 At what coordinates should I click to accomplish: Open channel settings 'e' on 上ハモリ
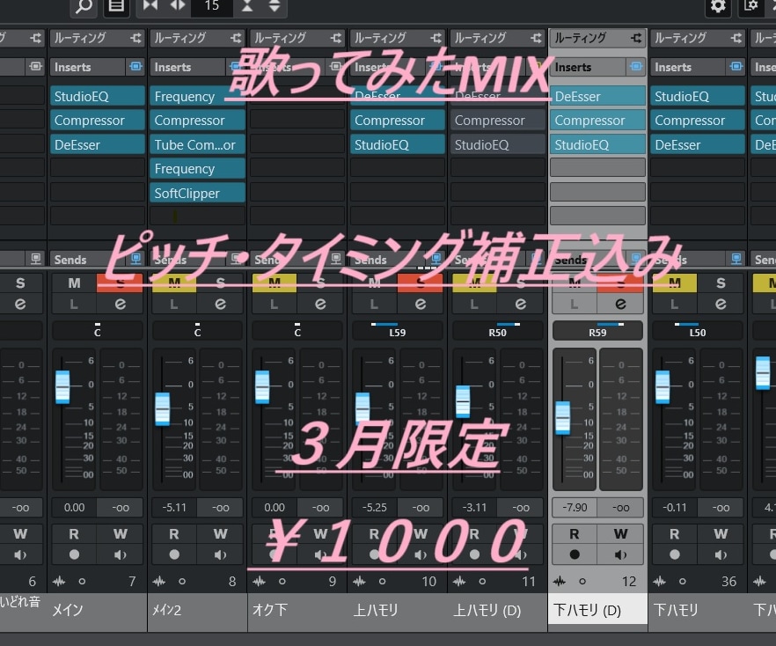(421, 304)
